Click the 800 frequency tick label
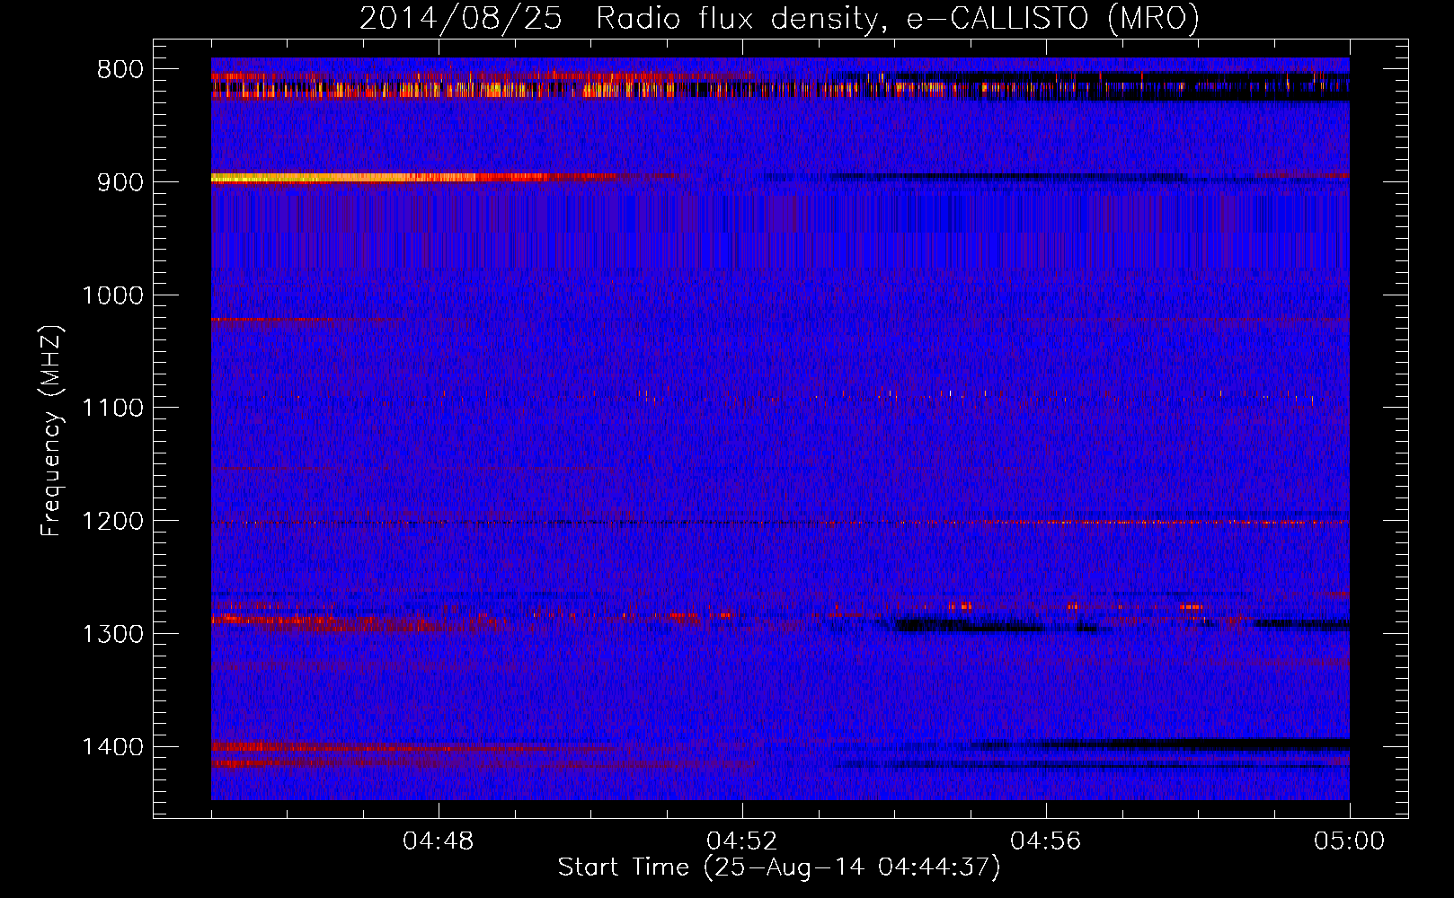Viewport: 1454px width, 898px height. [x=120, y=70]
